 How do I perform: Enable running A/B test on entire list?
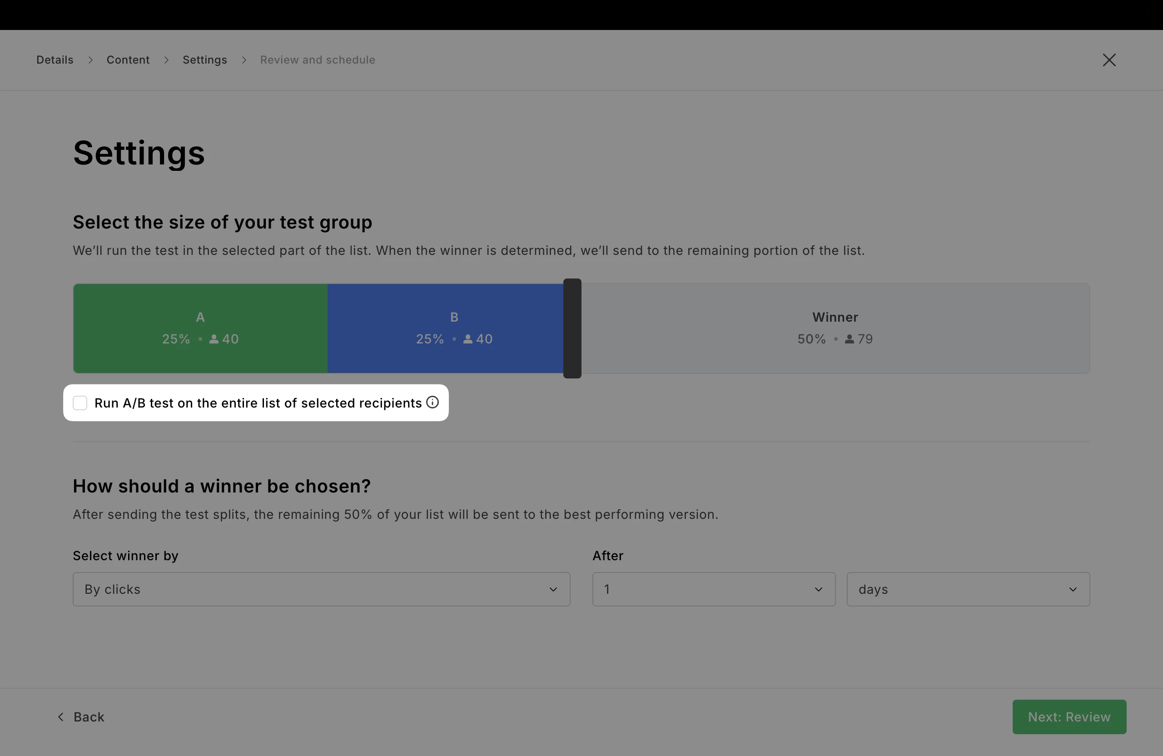80,403
